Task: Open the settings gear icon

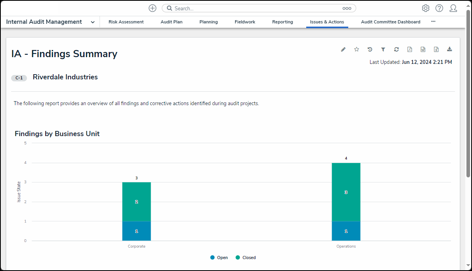Action: tap(426, 8)
